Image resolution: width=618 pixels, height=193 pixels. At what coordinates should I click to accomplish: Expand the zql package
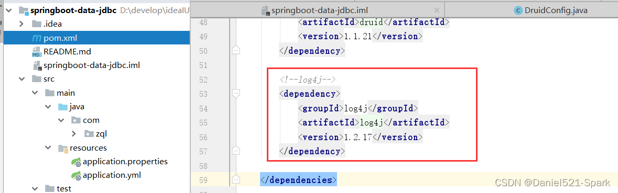(x=74, y=134)
